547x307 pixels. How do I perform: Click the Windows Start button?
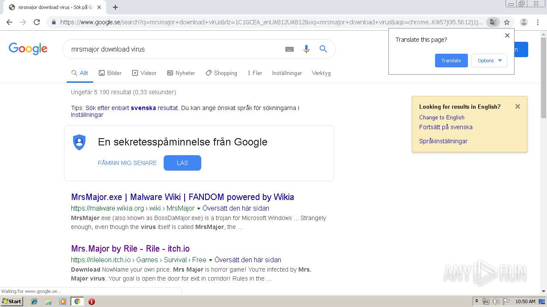pyautogui.click(x=12, y=301)
